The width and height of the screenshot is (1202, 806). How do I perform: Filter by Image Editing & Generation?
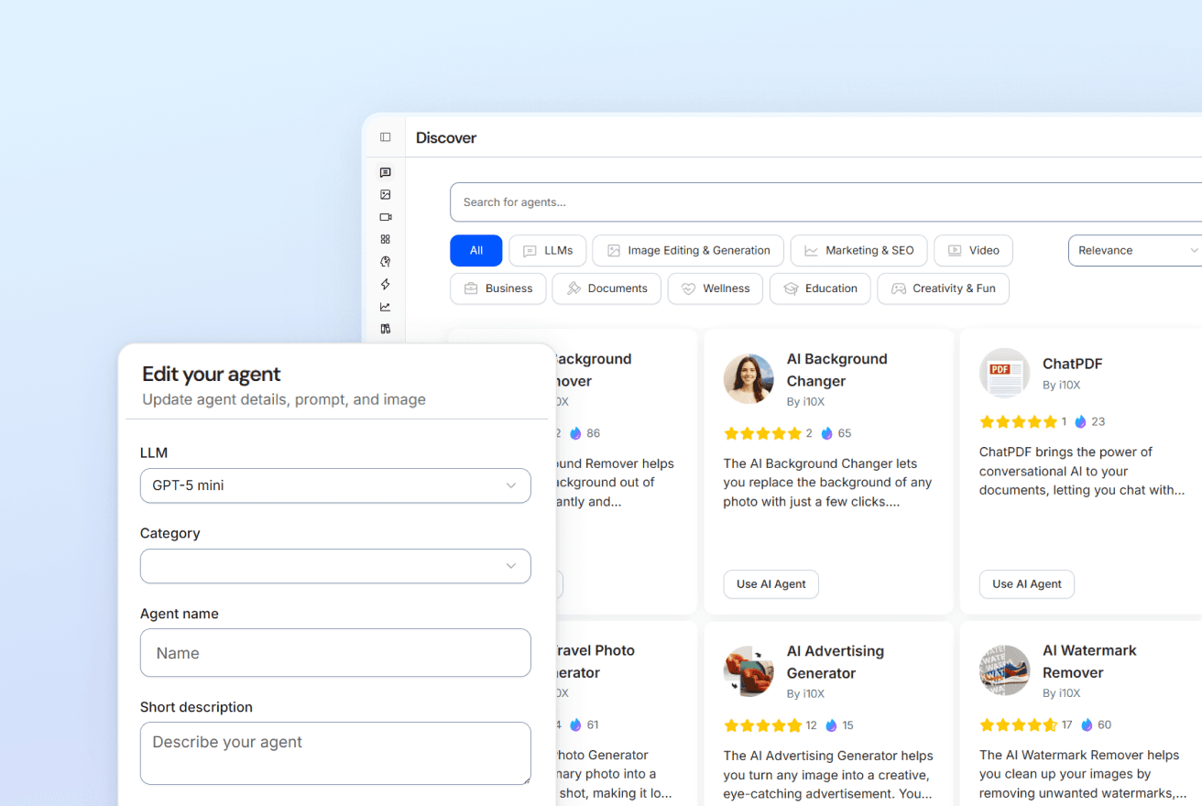coord(688,251)
